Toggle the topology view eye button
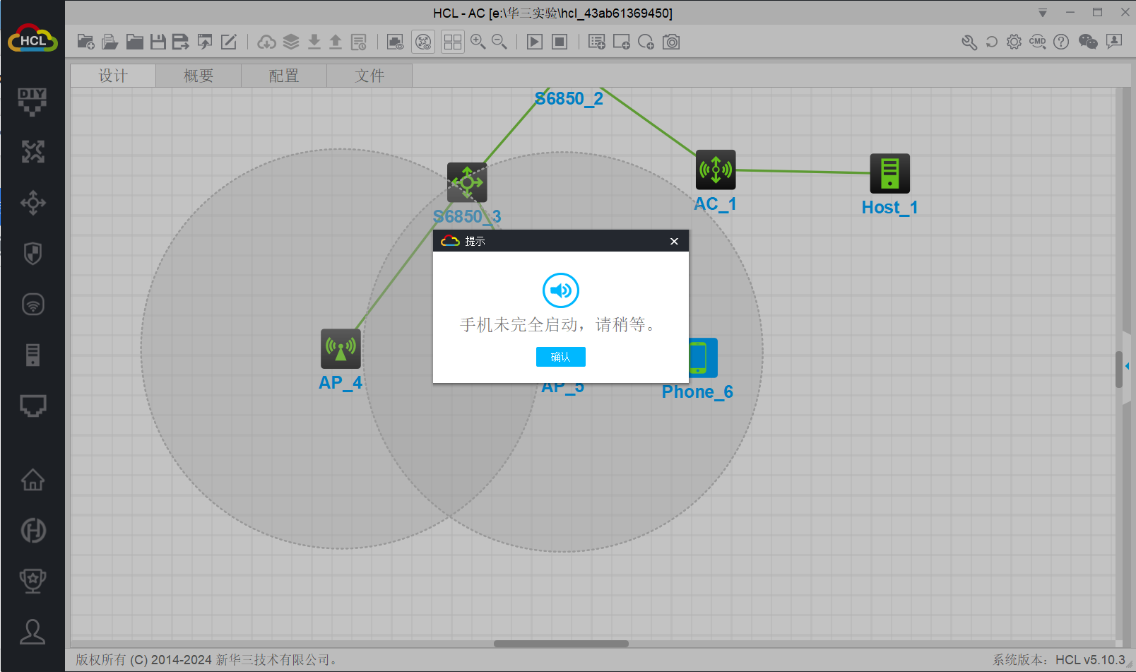 423,42
